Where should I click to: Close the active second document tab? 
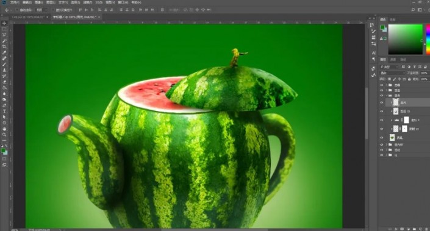pyautogui.click(x=99, y=17)
